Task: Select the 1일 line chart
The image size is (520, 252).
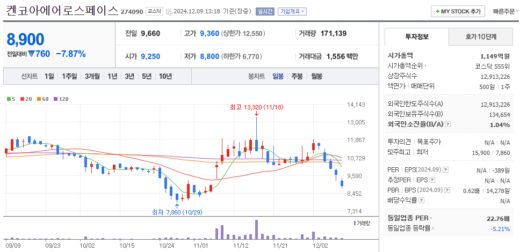Action: (49, 76)
